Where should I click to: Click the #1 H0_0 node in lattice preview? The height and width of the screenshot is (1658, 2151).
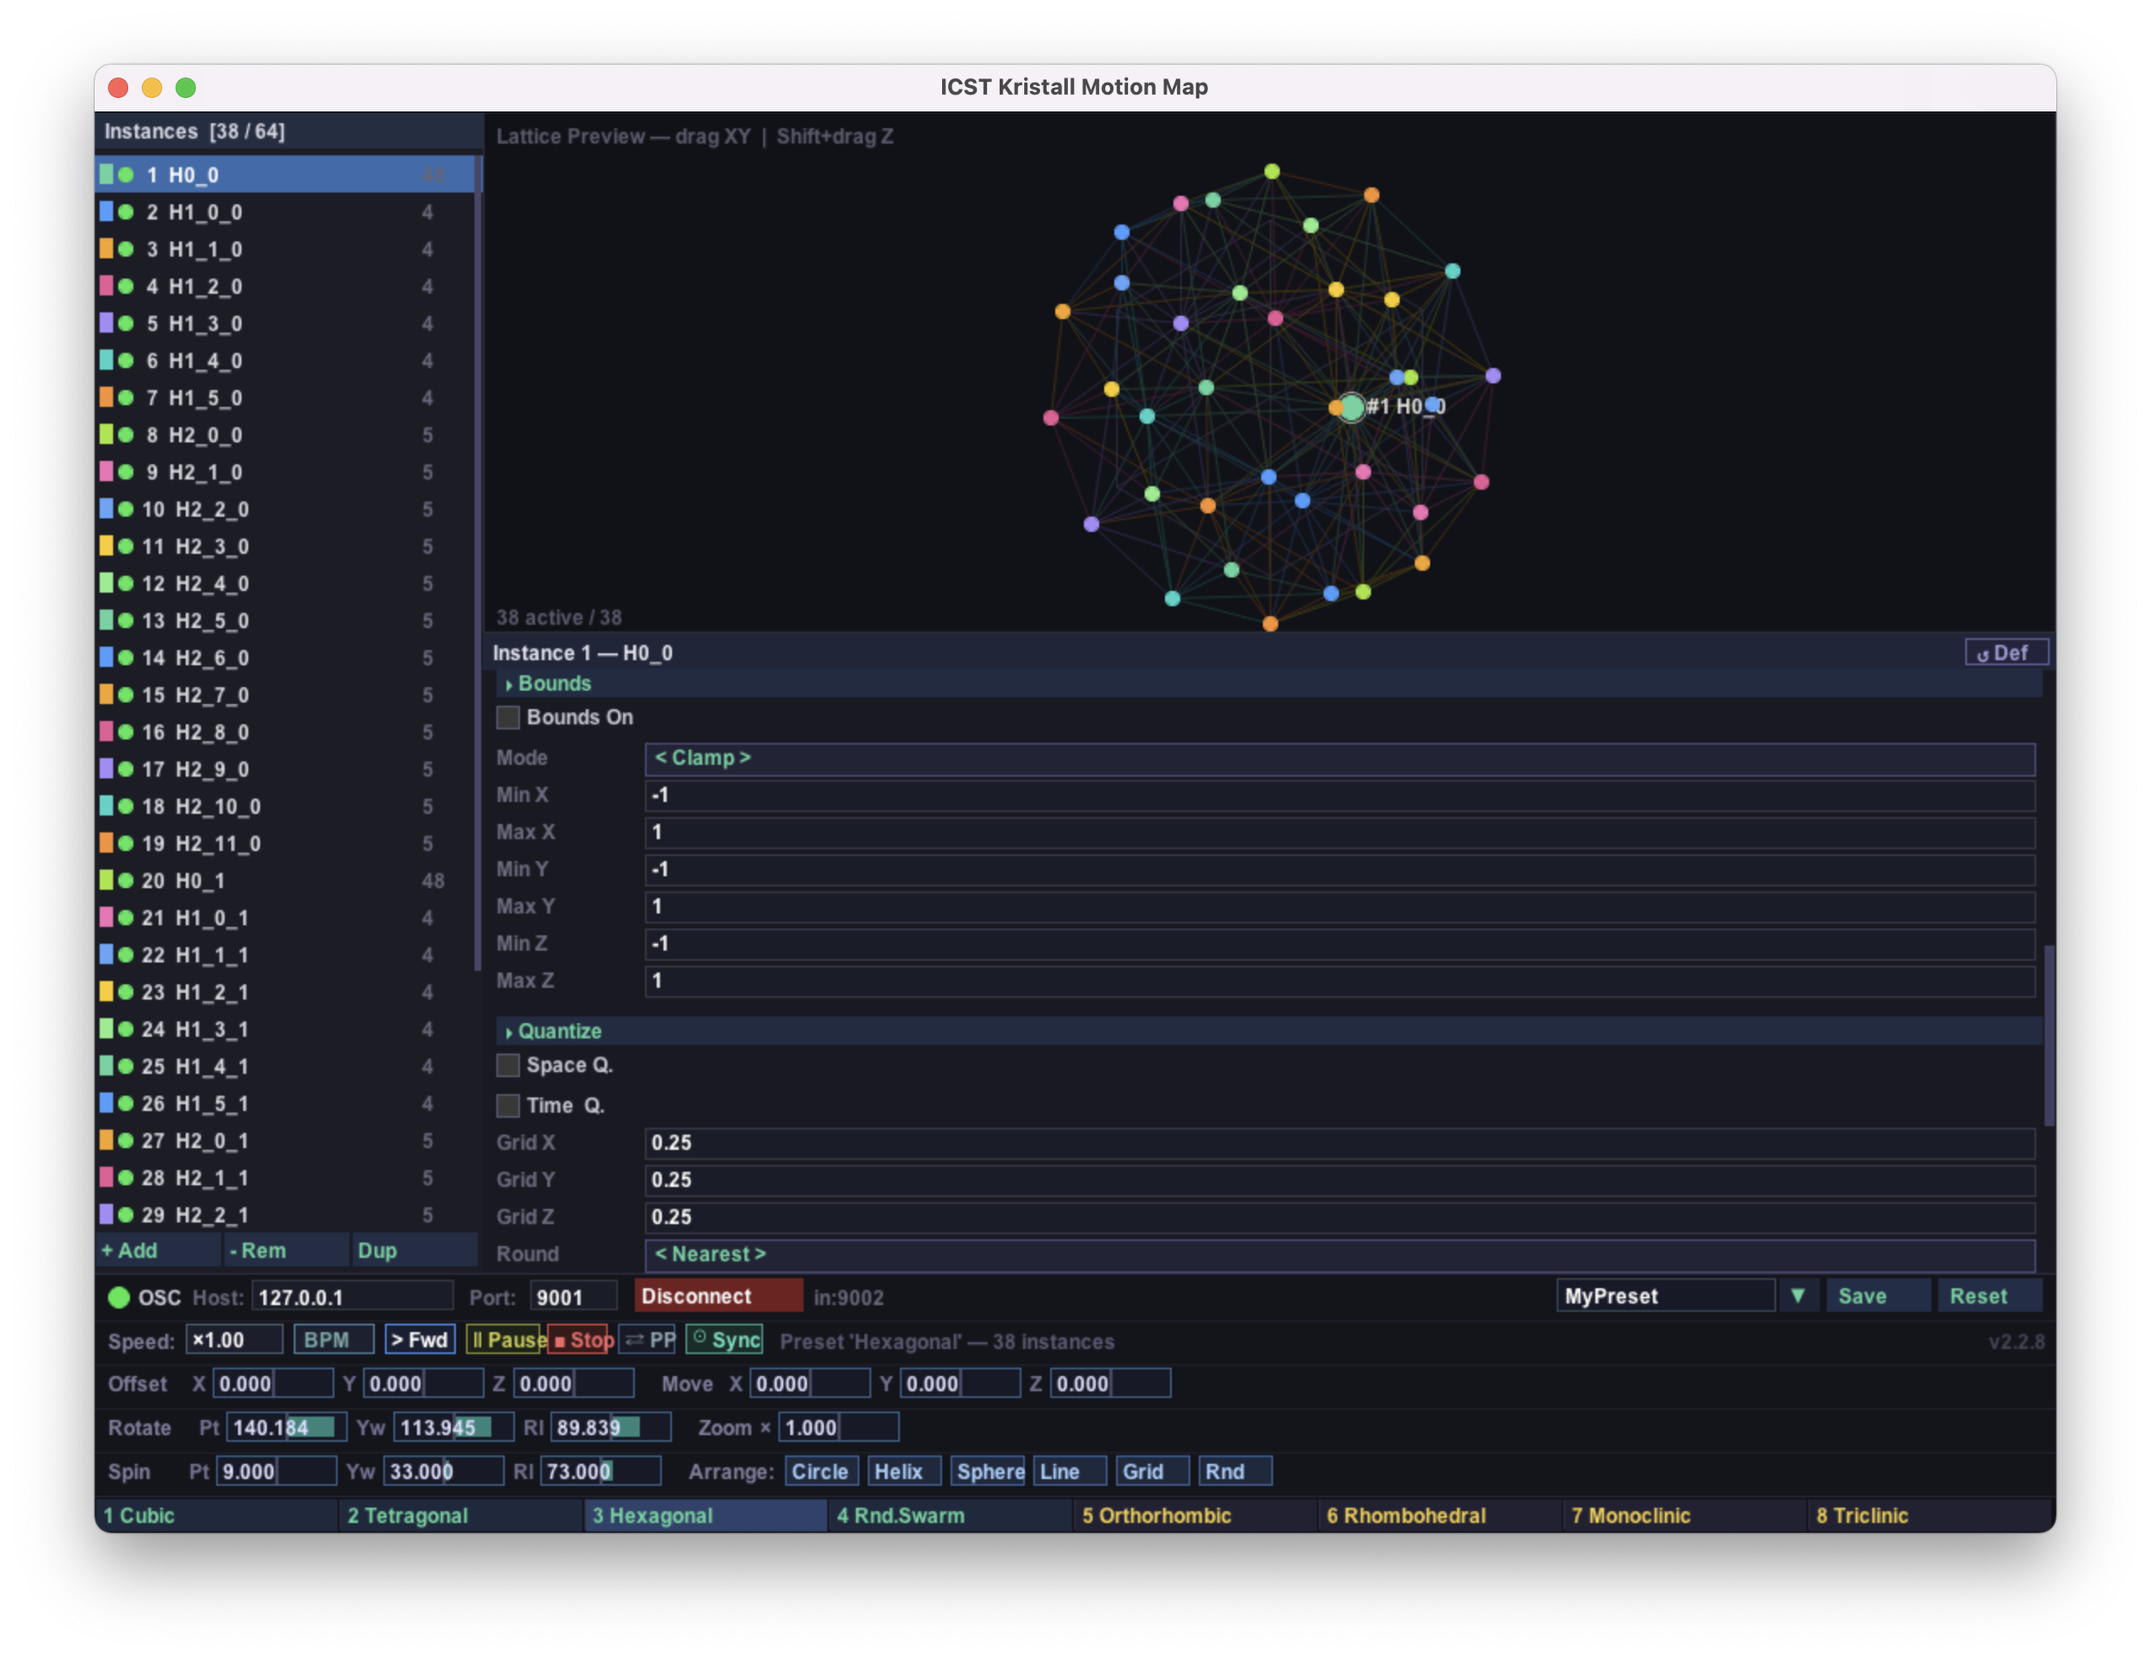(1352, 407)
